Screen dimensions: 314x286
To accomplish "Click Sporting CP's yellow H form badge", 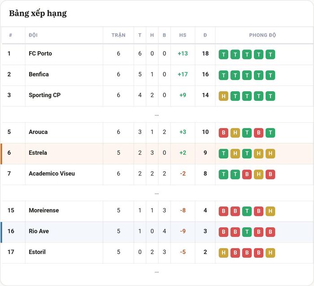I will pyautogui.click(x=223, y=96).
